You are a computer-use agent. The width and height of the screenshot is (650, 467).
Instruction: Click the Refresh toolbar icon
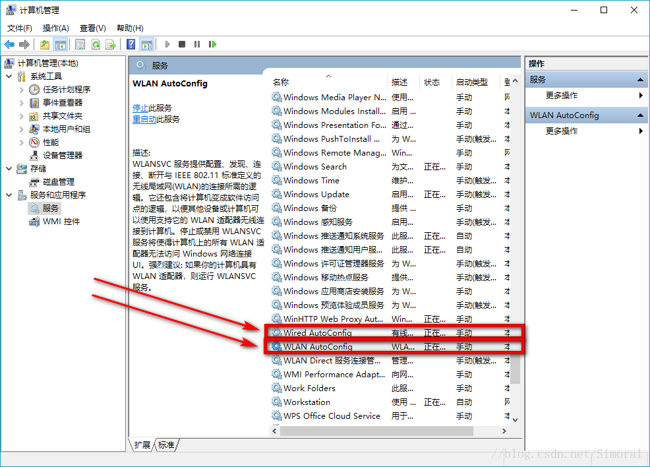click(96, 44)
